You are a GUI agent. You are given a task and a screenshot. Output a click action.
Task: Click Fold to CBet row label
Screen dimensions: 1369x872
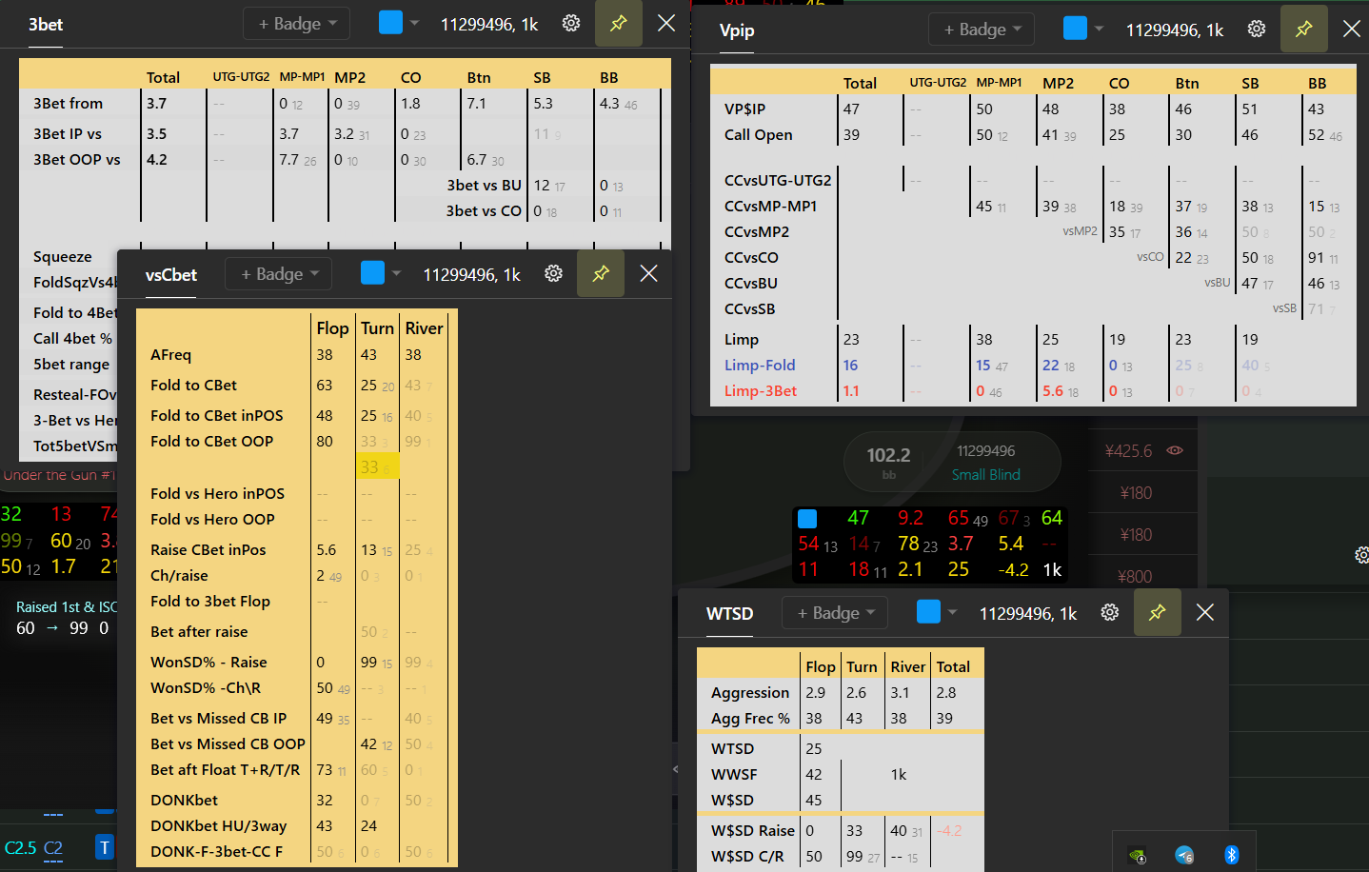pyautogui.click(x=193, y=386)
